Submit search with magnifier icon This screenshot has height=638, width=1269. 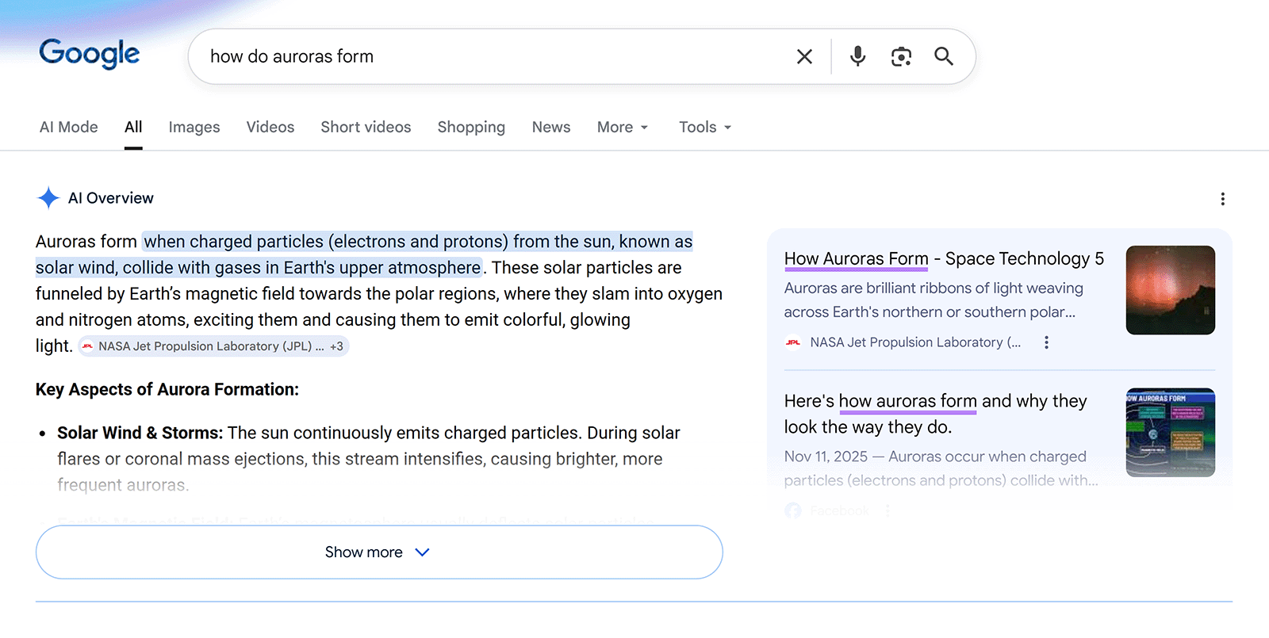coord(944,56)
